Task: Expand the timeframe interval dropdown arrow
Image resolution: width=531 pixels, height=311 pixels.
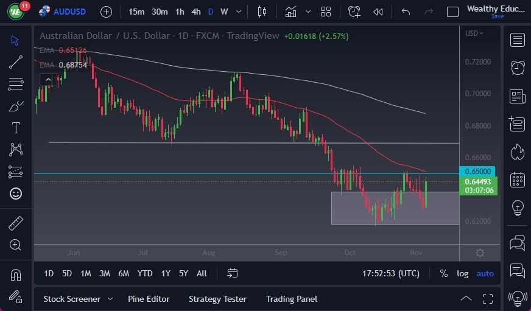Action: (238, 12)
